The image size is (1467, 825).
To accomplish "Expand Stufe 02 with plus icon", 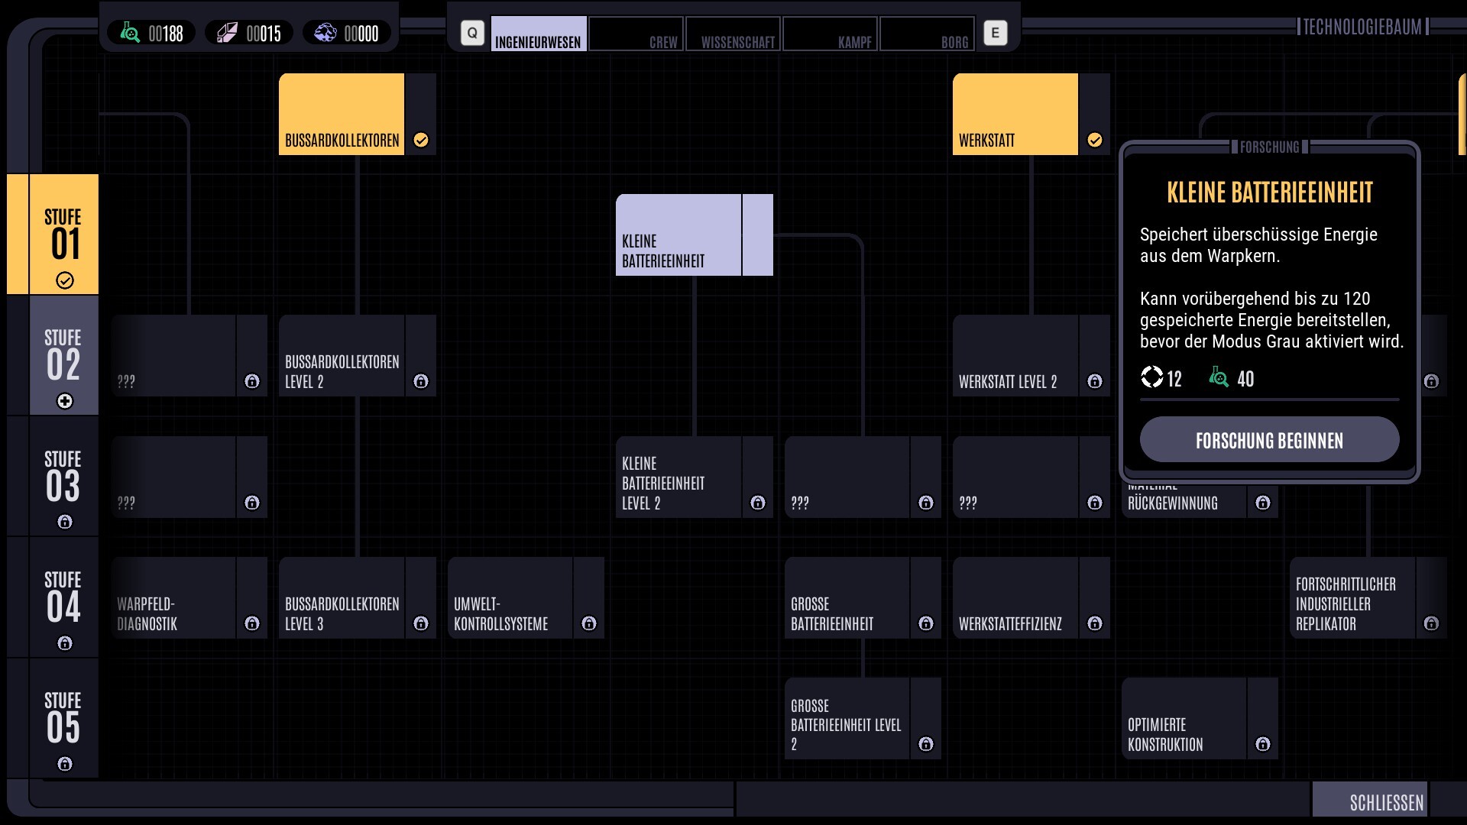I will (x=65, y=401).
